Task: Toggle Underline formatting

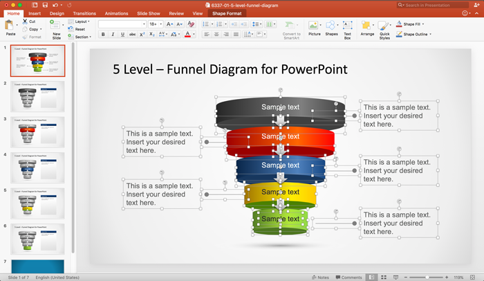Action: pyautogui.click(x=122, y=35)
